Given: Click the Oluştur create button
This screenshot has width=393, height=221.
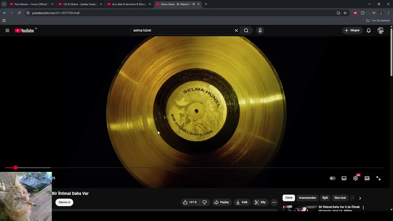Looking at the screenshot, I should coord(352,30).
